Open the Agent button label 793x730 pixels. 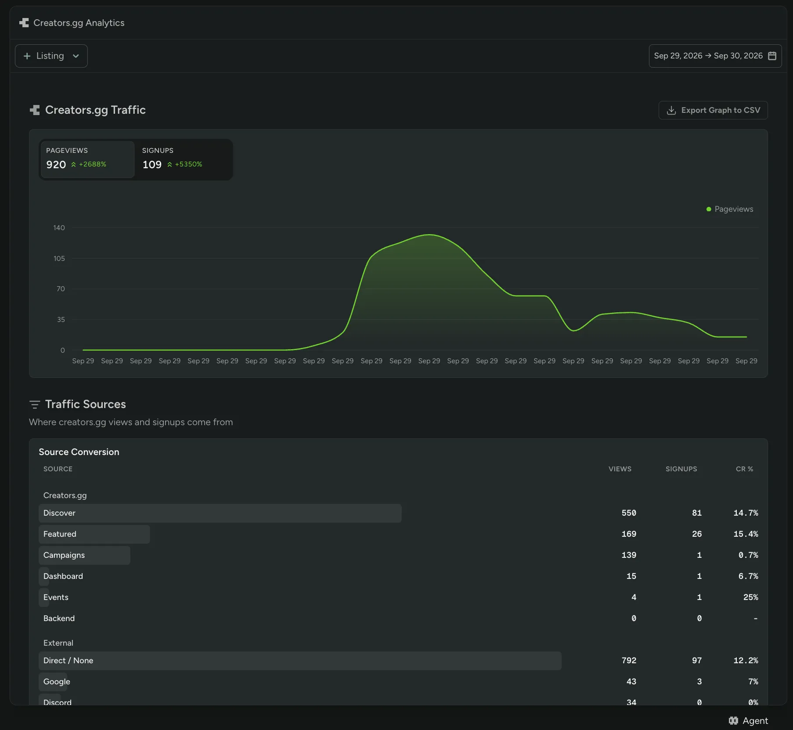[x=755, y=721]
